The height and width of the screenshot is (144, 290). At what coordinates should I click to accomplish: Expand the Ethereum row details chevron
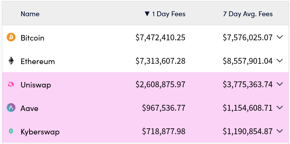tap(280, 61)
